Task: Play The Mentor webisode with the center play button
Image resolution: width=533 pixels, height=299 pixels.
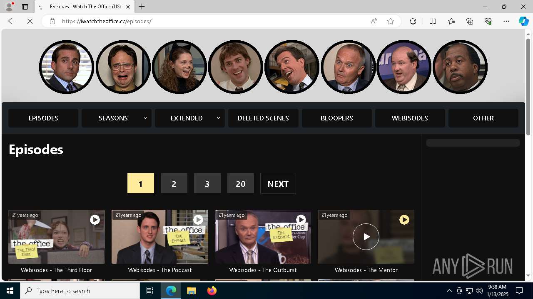Action: click(x=366, y=237)
